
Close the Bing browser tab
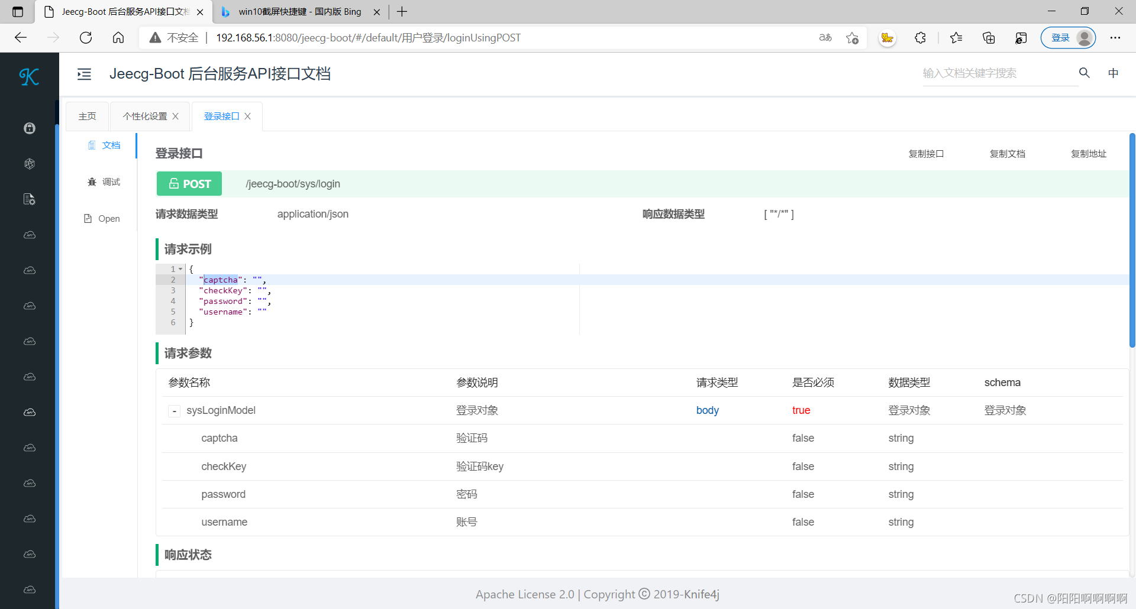(377, 12)
